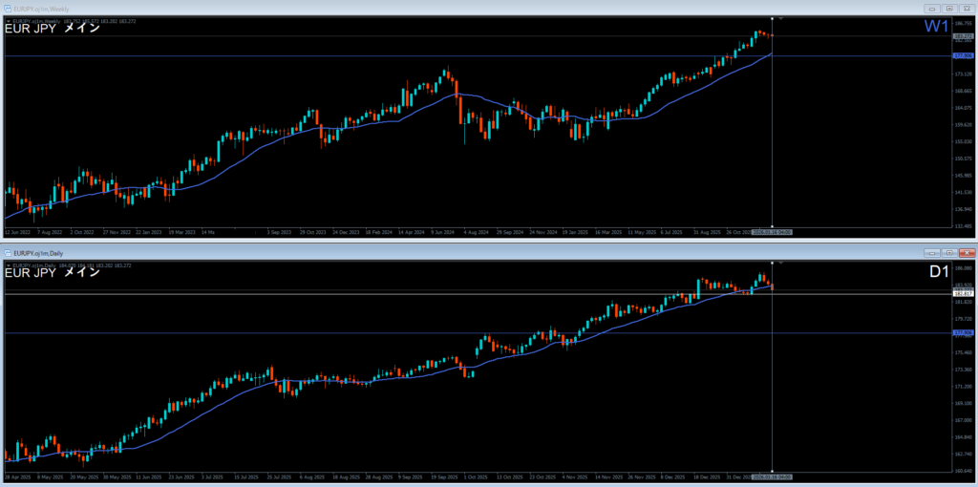Click the chart shift triangle on the weekly chart
Screen dimensions: 978x487
pyautogui.click(x=782, y=19)
